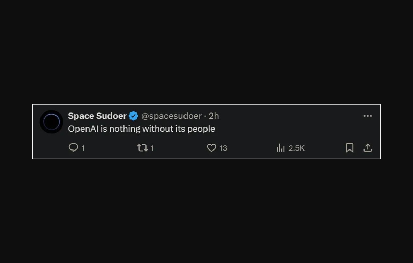
Task: Click the blue verified checkmark badge
Action: pos(134,116)
